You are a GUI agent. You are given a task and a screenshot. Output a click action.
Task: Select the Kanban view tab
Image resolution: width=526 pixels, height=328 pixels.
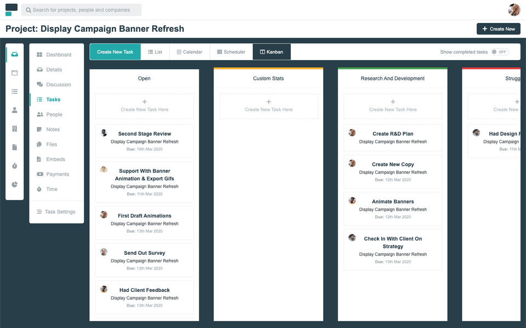272,52
